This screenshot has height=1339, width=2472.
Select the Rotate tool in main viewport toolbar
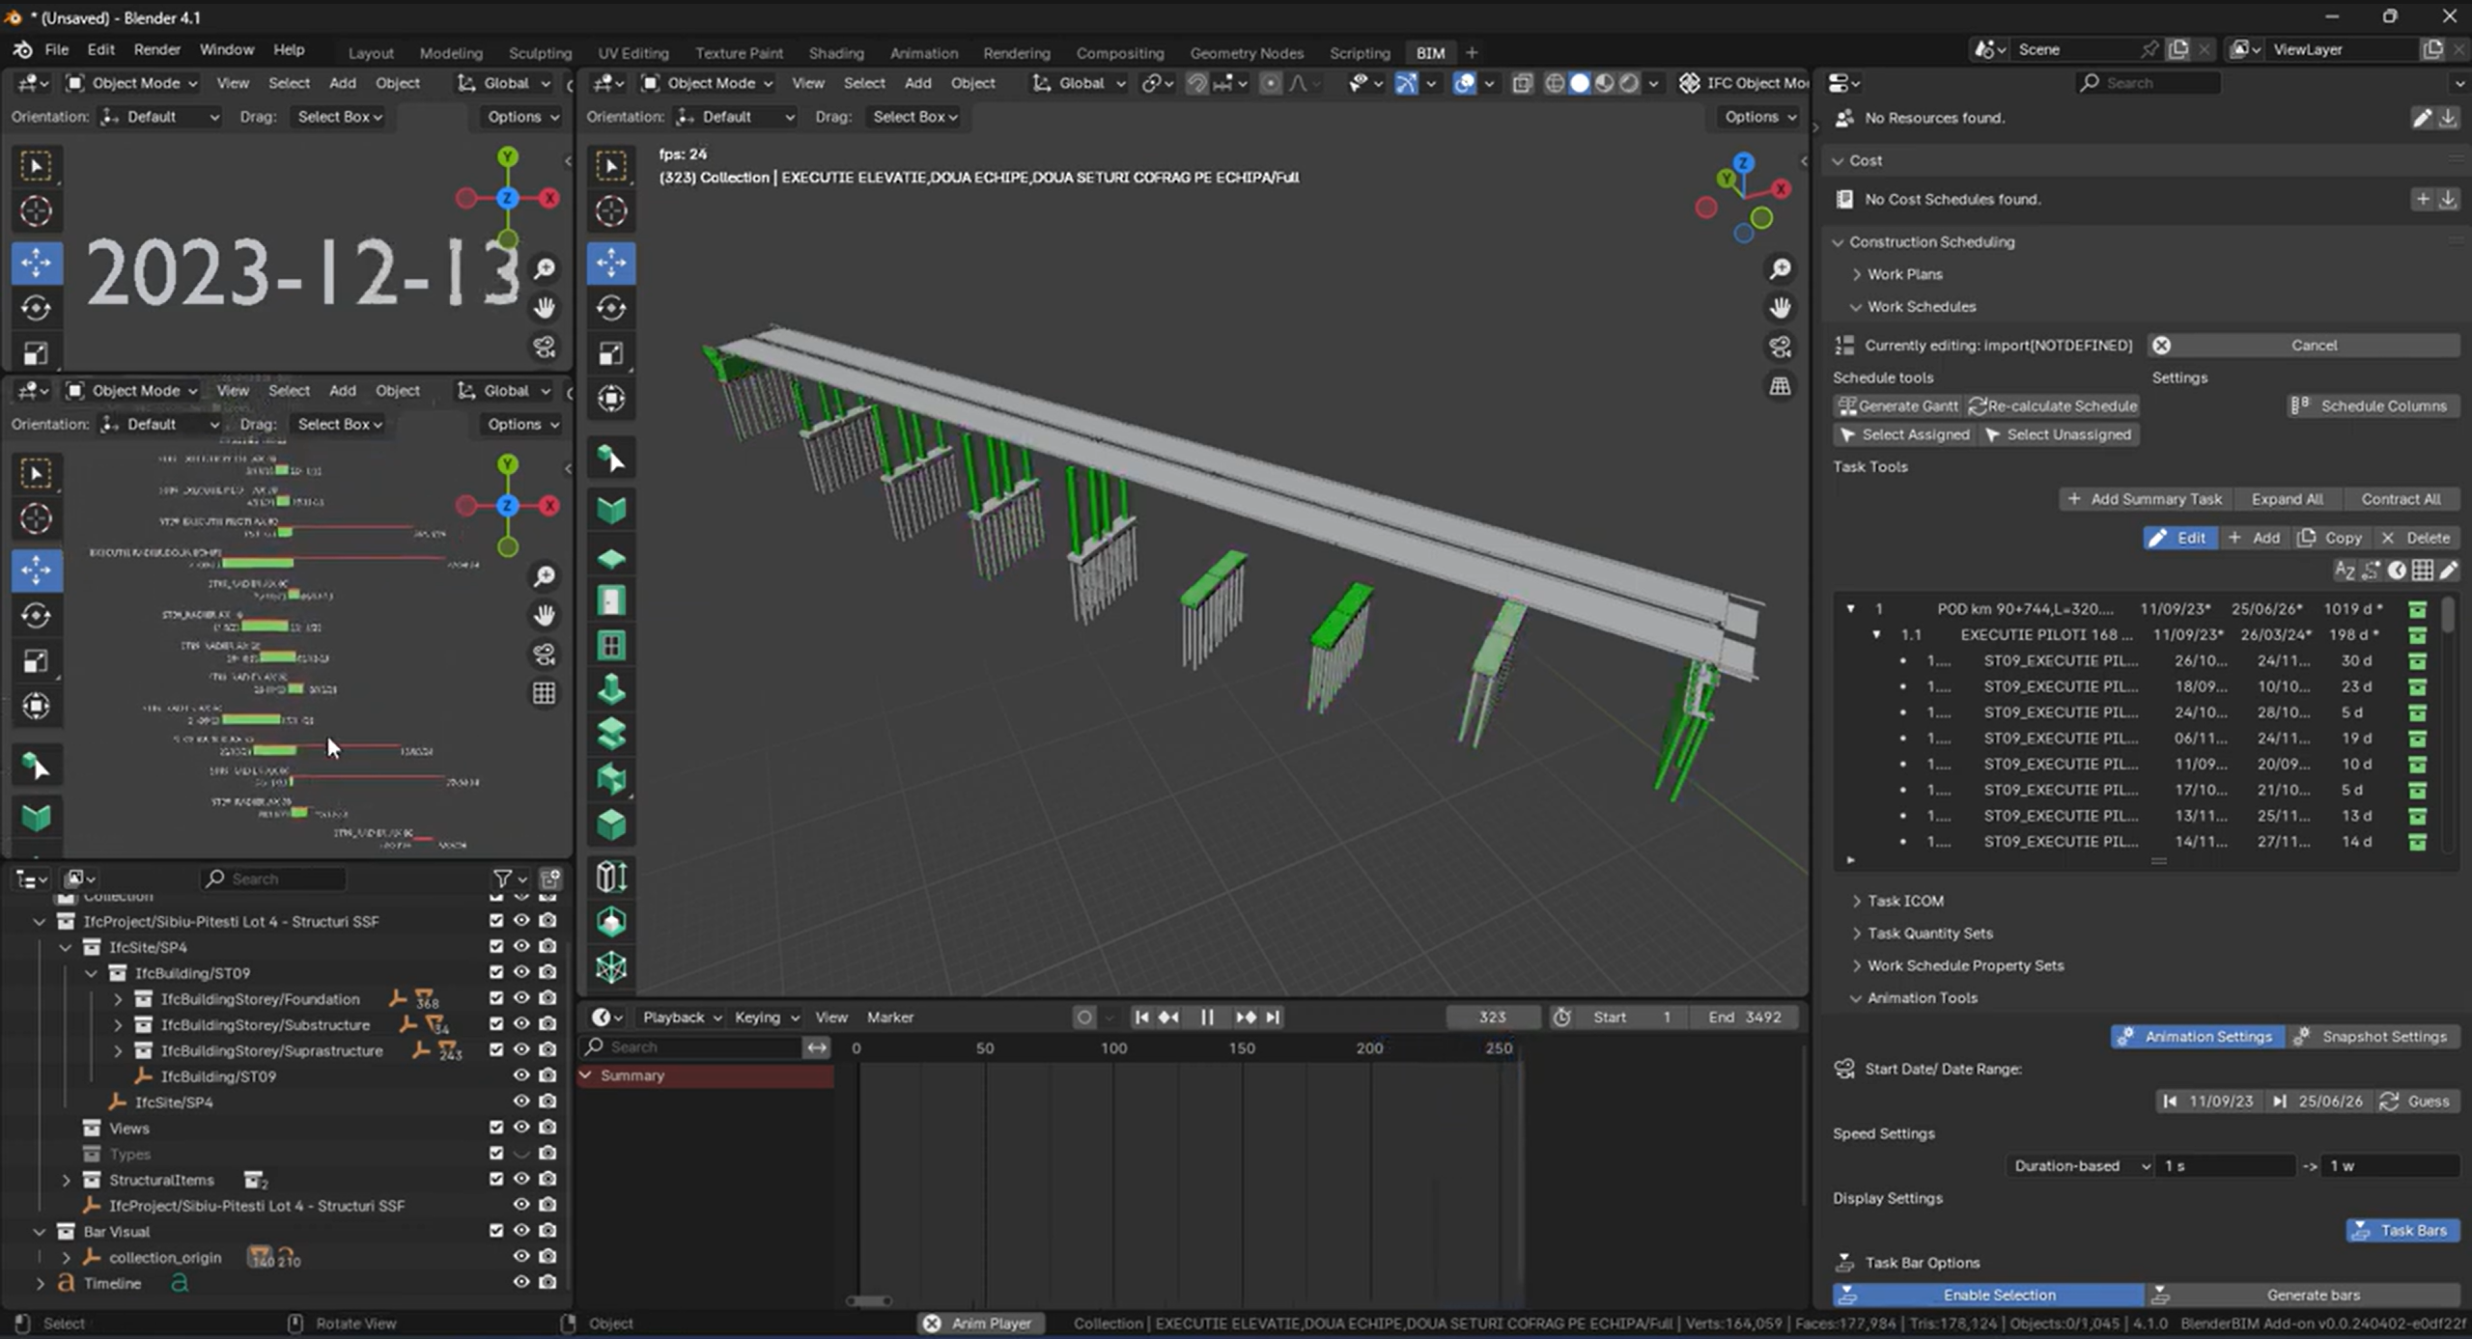tap(611, 308)
